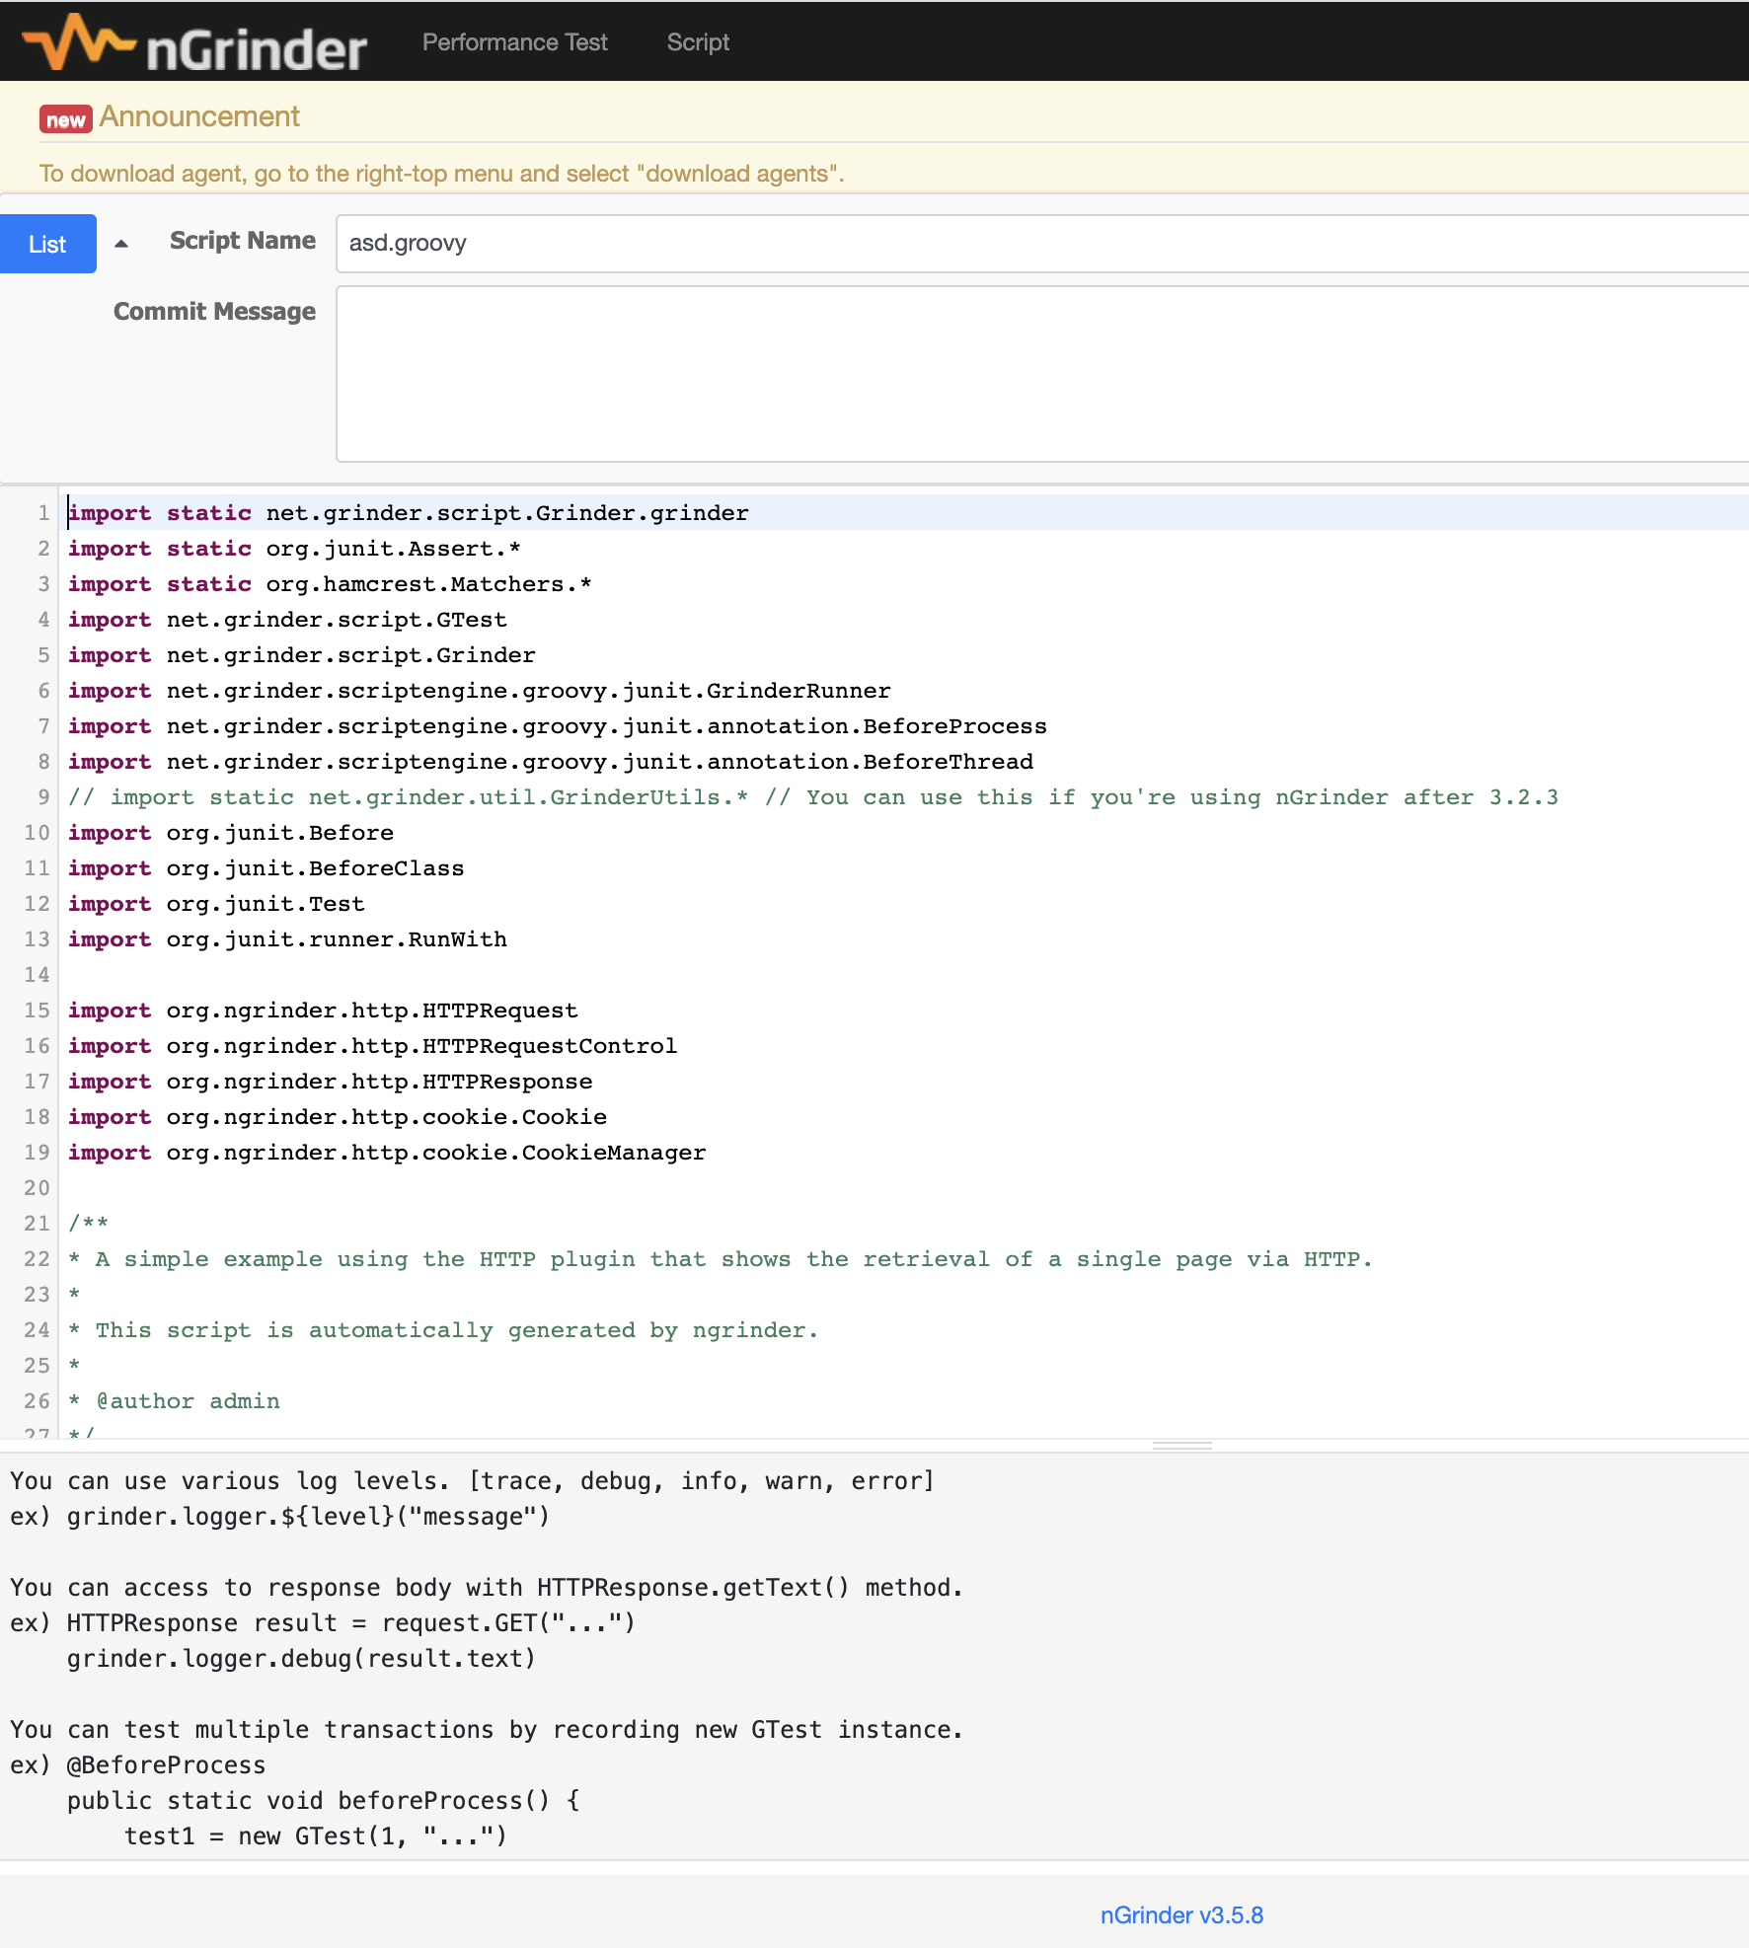Click the resize handle above the tips panel
Screen dimensions: 1749x1948
pos(1181,1445)
